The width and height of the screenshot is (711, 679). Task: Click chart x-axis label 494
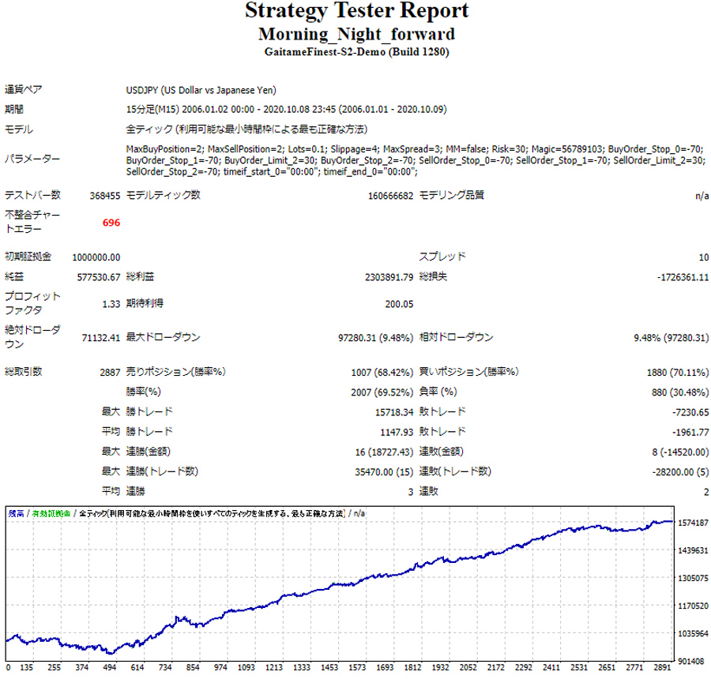(x=109, y=668)
